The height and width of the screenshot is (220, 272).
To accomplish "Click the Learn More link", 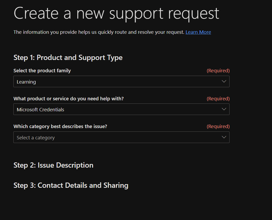I will (x=198, y=32).
